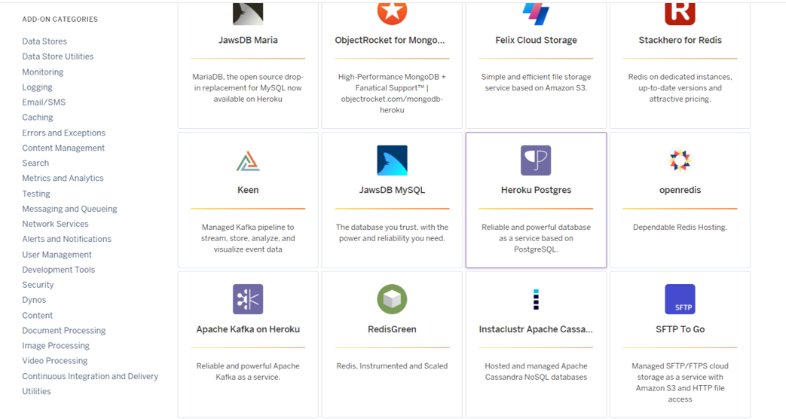Click the Heroku Postgres purple icon

tap(536, 161)
